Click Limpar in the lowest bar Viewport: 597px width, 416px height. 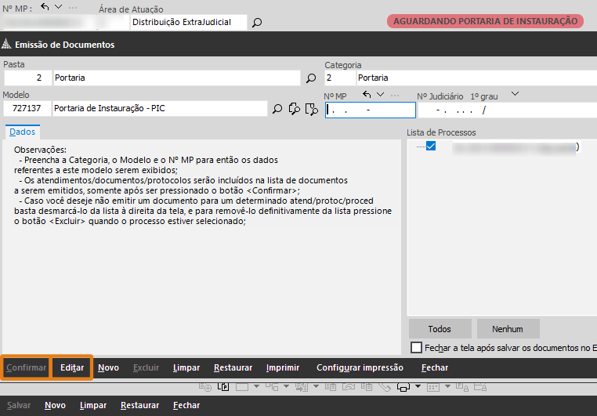(x=93, y=405)
